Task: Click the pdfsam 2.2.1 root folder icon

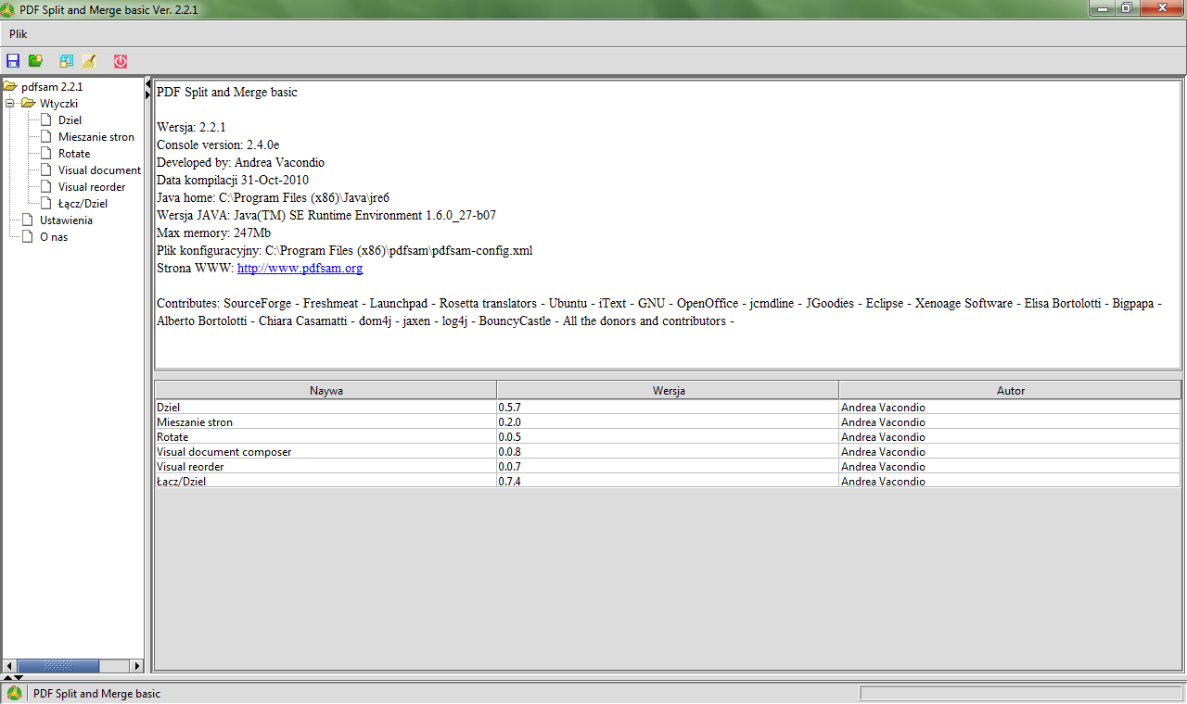Action: pos(10,86)
